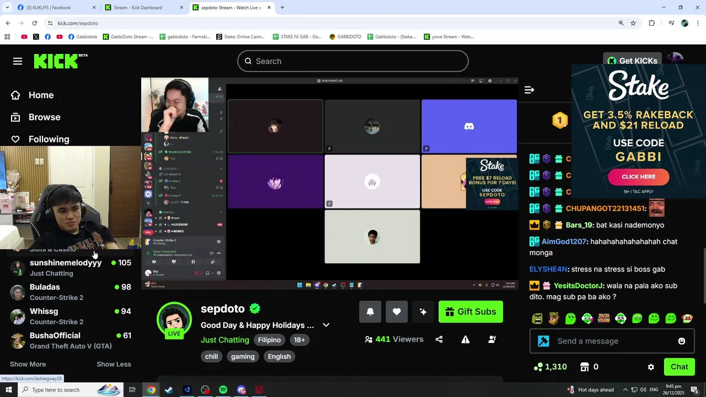Open sunshinemelodyyy channel in sidebar
The image size is (706, 397).
pyautogui.click(x=71, y=267)
